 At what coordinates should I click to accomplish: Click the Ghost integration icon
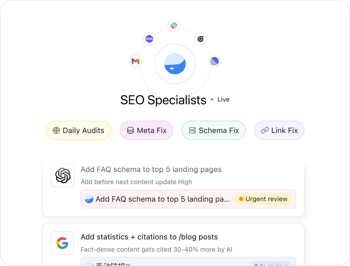(200, 39)
